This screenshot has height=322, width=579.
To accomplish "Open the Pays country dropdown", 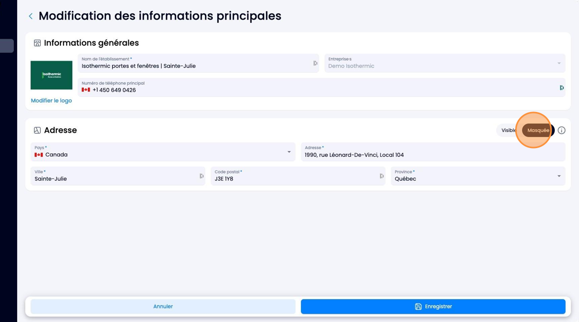I will tap(163, 152).
